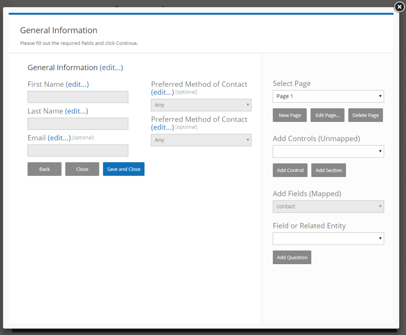Viewport: 406px width, 335px height.
Task: Open Edit Page... button
Action: coord(327,115)
